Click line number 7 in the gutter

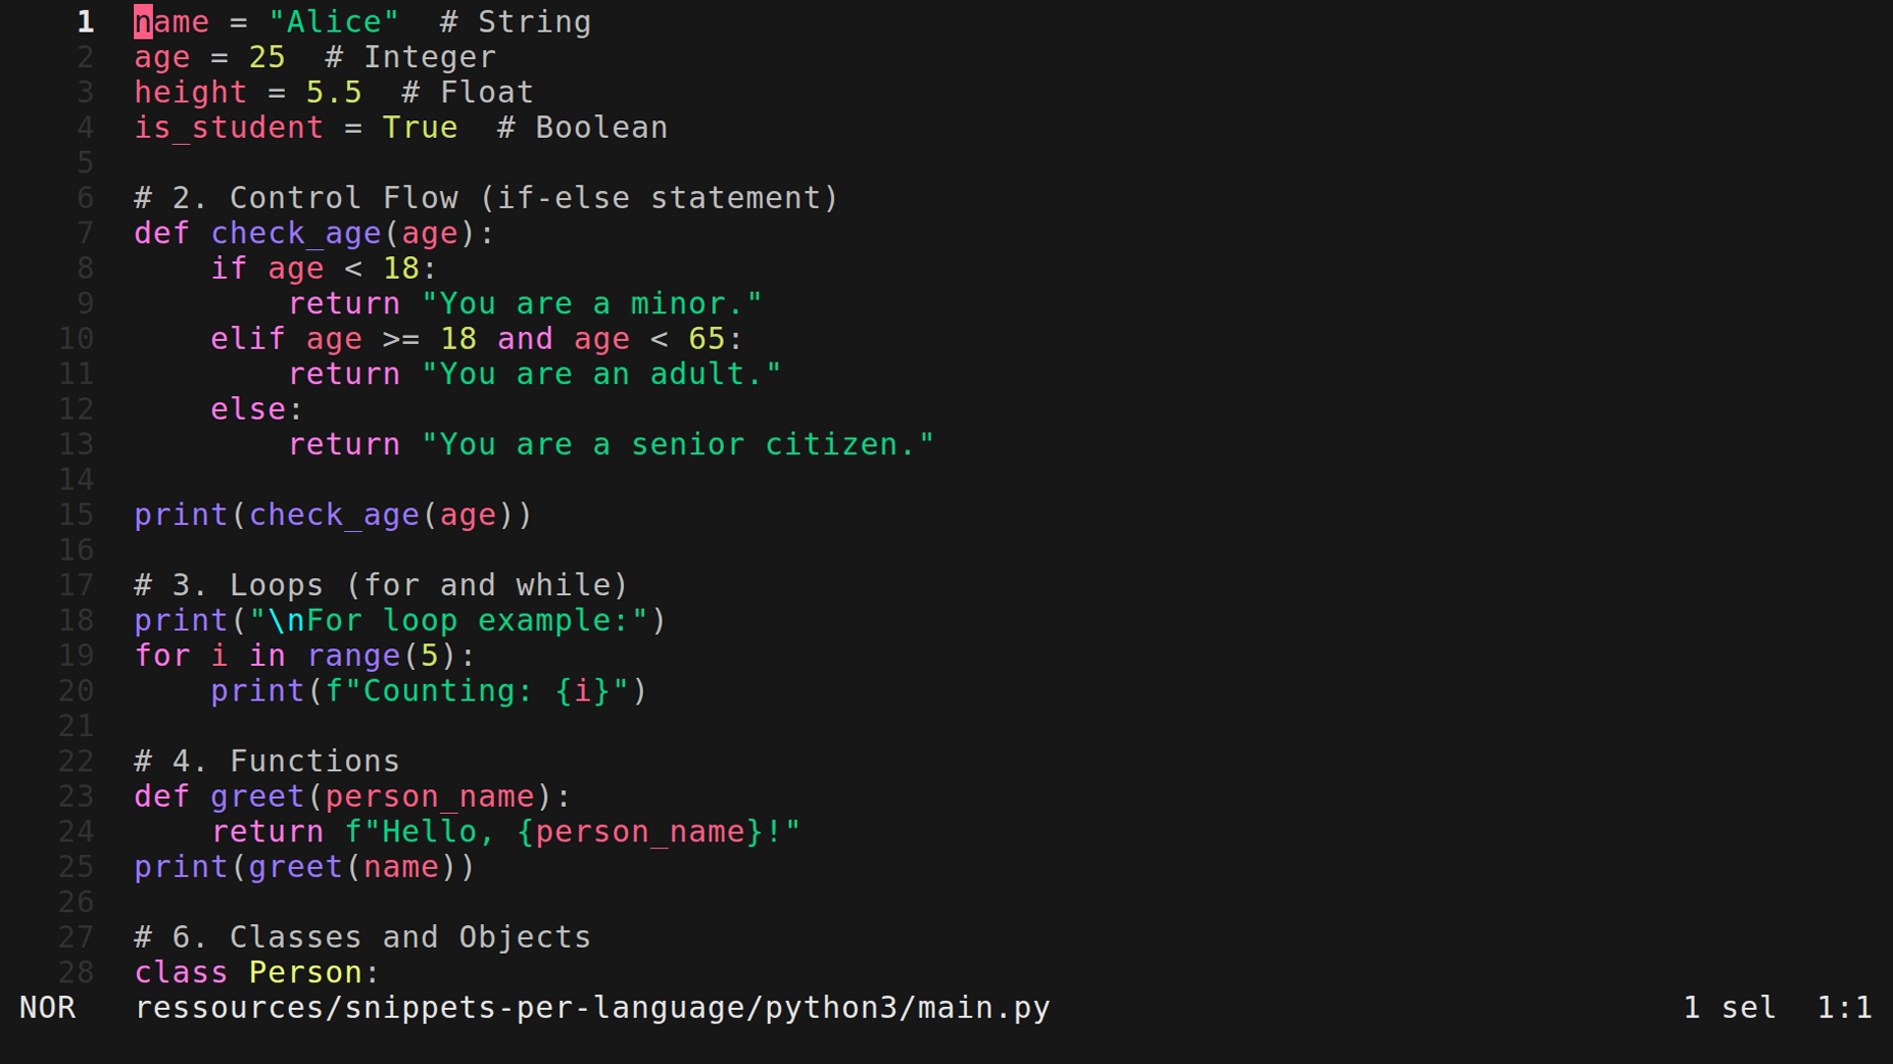[86, 233]
